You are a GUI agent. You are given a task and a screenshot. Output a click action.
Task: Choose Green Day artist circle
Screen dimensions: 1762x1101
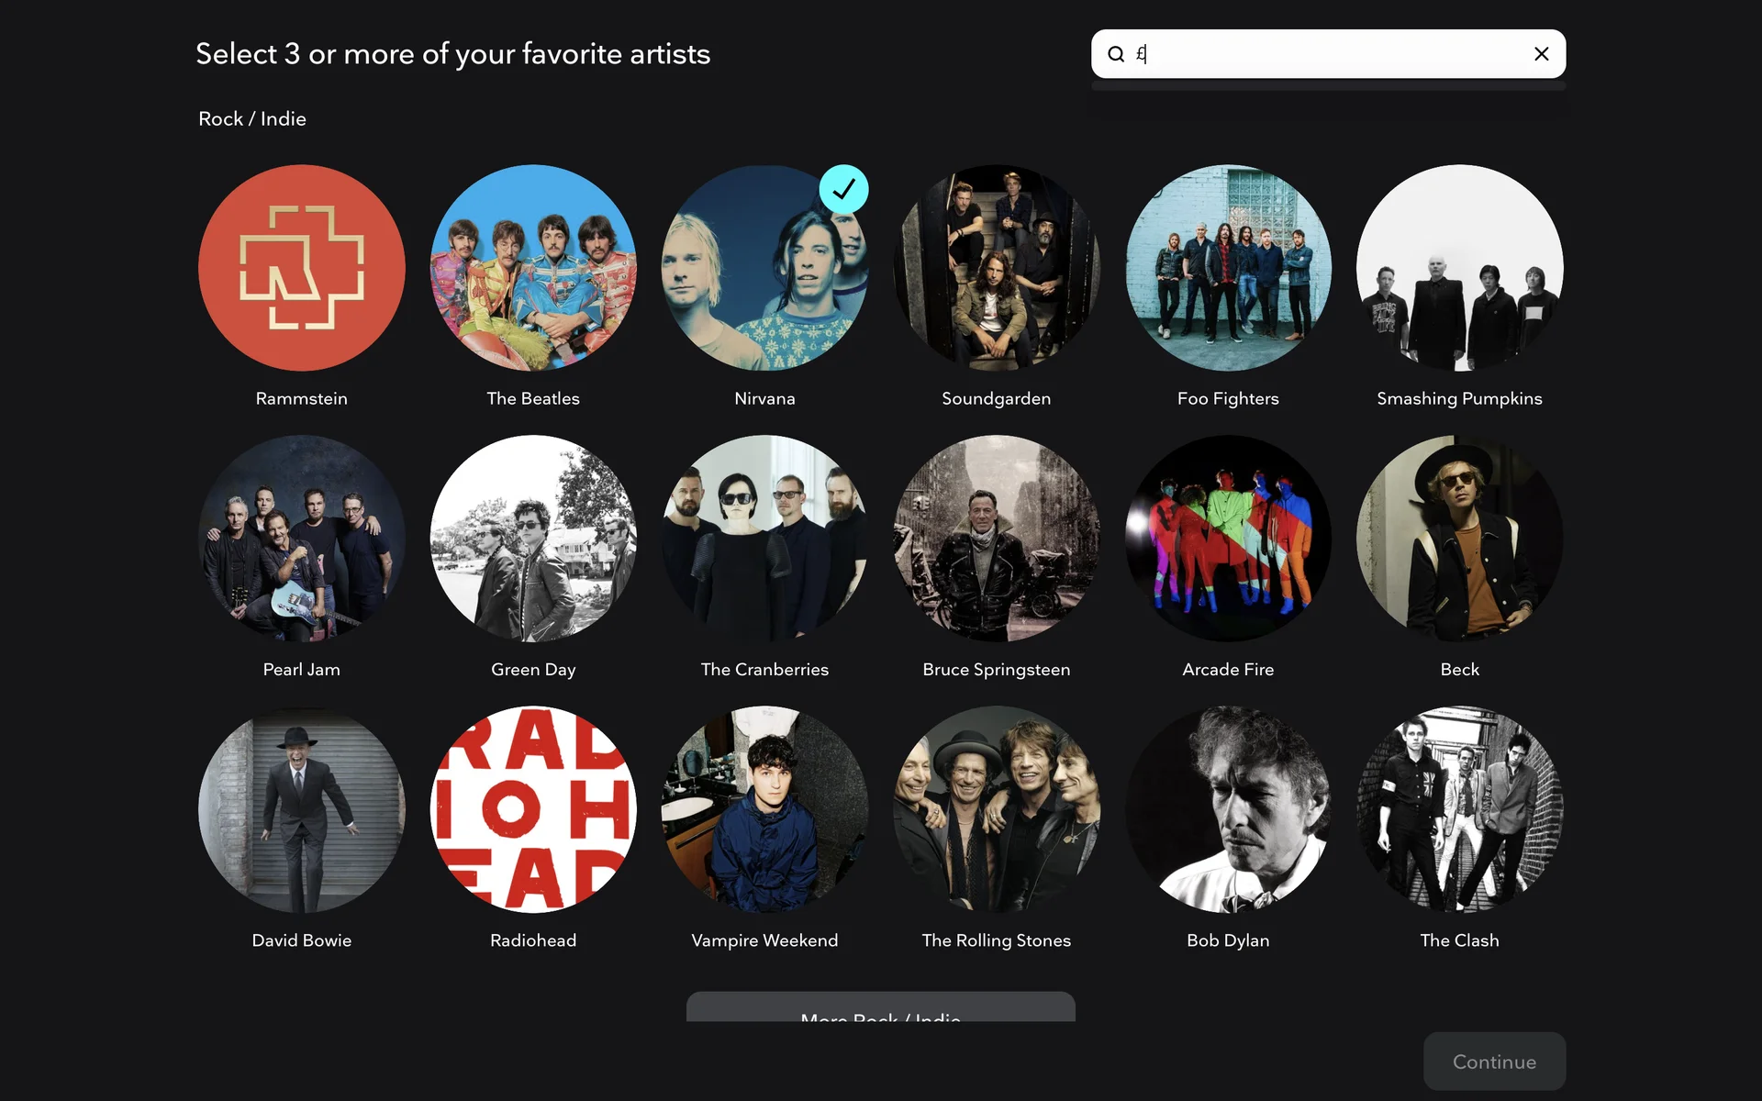533,539
